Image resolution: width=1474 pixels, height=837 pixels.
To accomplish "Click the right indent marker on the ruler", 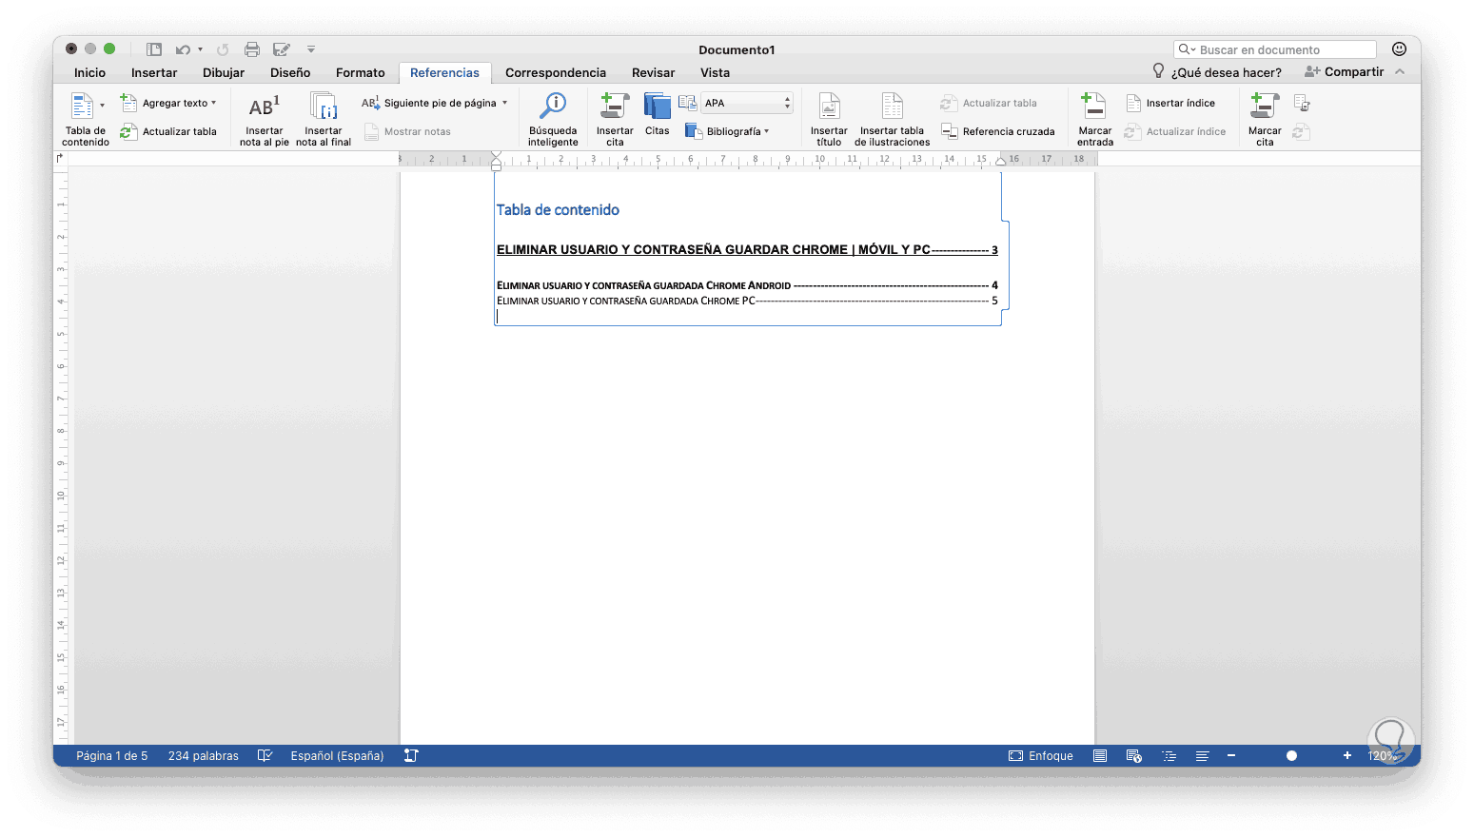I will (x=1001, y=161).
